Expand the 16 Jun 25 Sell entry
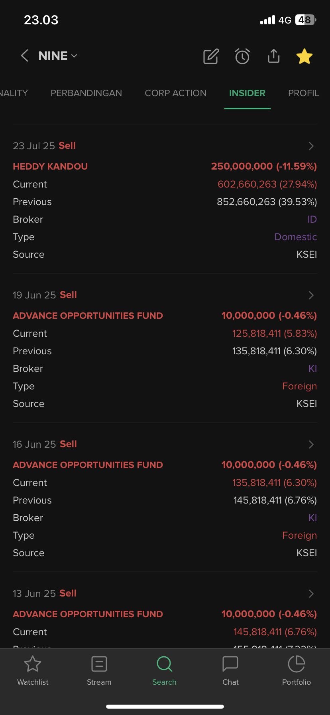The width and height of the screenshot is (330, 715). click(x=311, y=444)
